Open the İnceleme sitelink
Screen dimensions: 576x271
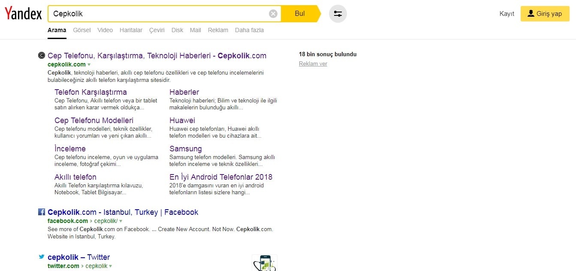(x=70, y=149)
